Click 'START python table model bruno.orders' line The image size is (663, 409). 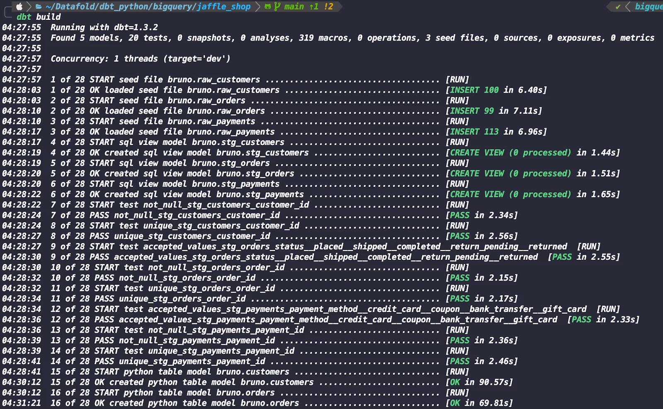pos(185,392)
